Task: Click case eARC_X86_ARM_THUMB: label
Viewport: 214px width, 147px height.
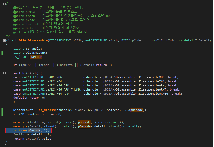Action: (47, 89)
